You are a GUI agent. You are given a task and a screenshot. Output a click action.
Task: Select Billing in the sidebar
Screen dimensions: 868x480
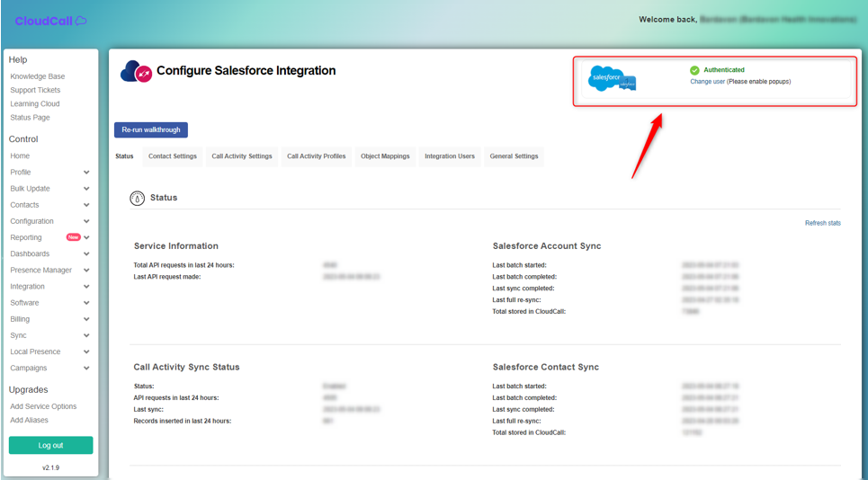[x=20, y=319]
